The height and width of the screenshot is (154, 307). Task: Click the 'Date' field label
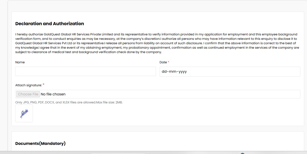pyautogui.click(x=163, y=62)
